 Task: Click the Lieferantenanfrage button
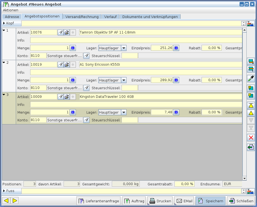click(x=98, y=201)
